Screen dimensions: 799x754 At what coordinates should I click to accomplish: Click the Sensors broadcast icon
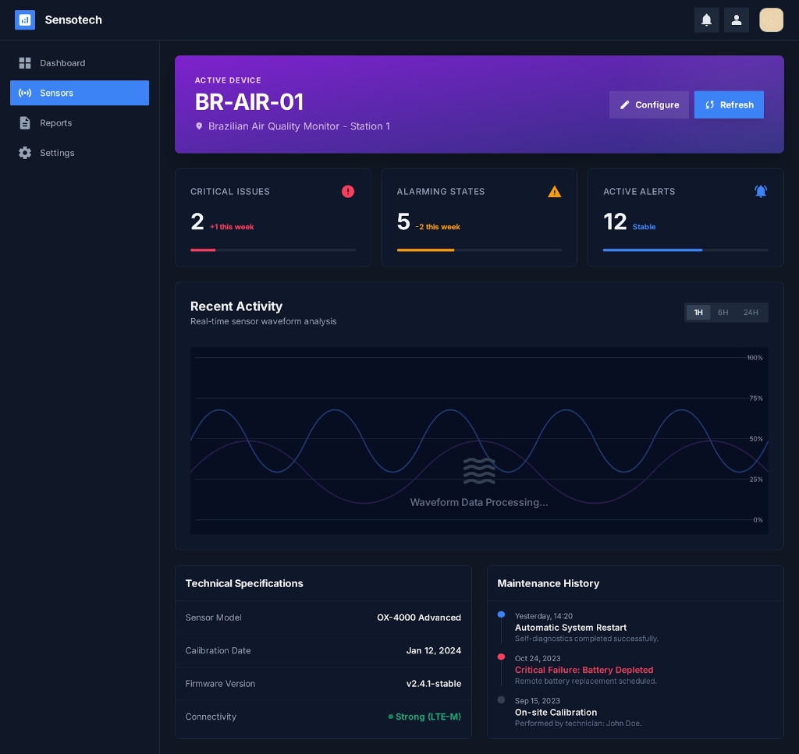click(x=25, y=93)
